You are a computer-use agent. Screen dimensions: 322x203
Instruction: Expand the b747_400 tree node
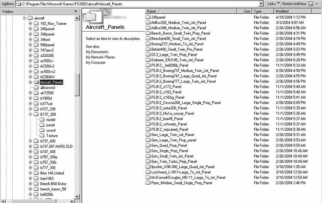pos(30,151)
